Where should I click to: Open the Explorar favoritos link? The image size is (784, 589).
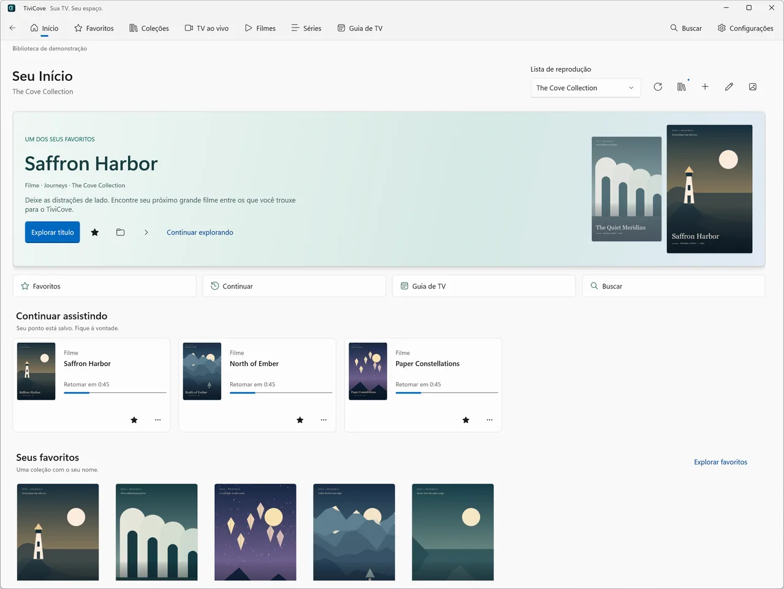tap(720, 462)
